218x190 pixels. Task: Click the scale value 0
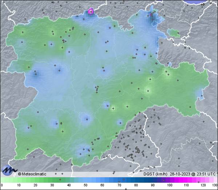tap(2, 185)
